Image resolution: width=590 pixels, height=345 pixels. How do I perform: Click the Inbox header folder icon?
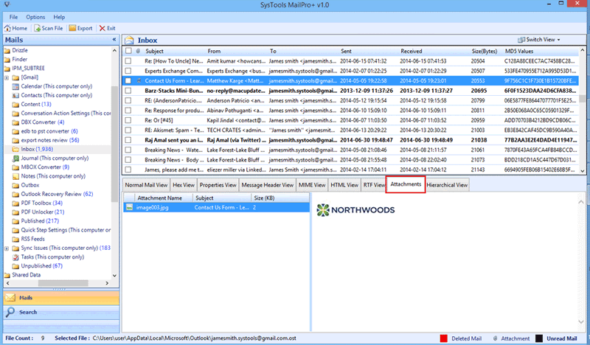130,41
